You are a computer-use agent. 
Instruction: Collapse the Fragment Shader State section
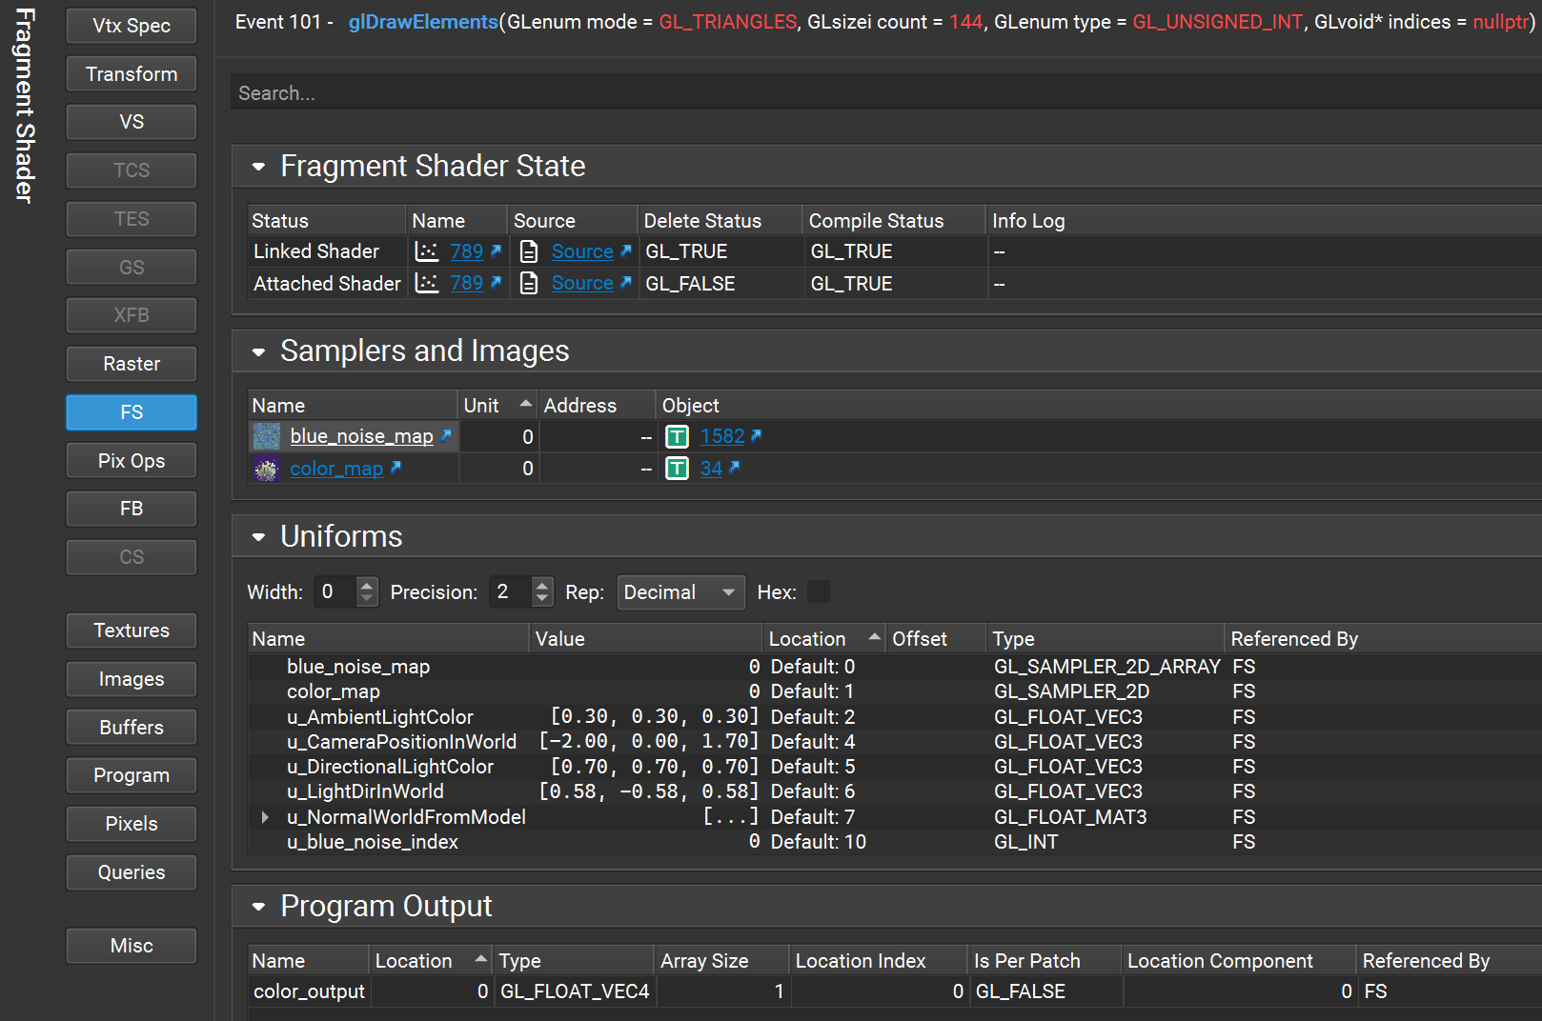[258, 167]
